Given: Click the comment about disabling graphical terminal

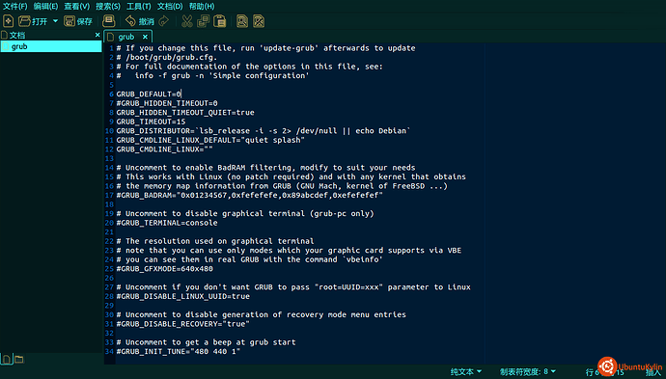Looking at the screenshot, I should click(245, 213).
